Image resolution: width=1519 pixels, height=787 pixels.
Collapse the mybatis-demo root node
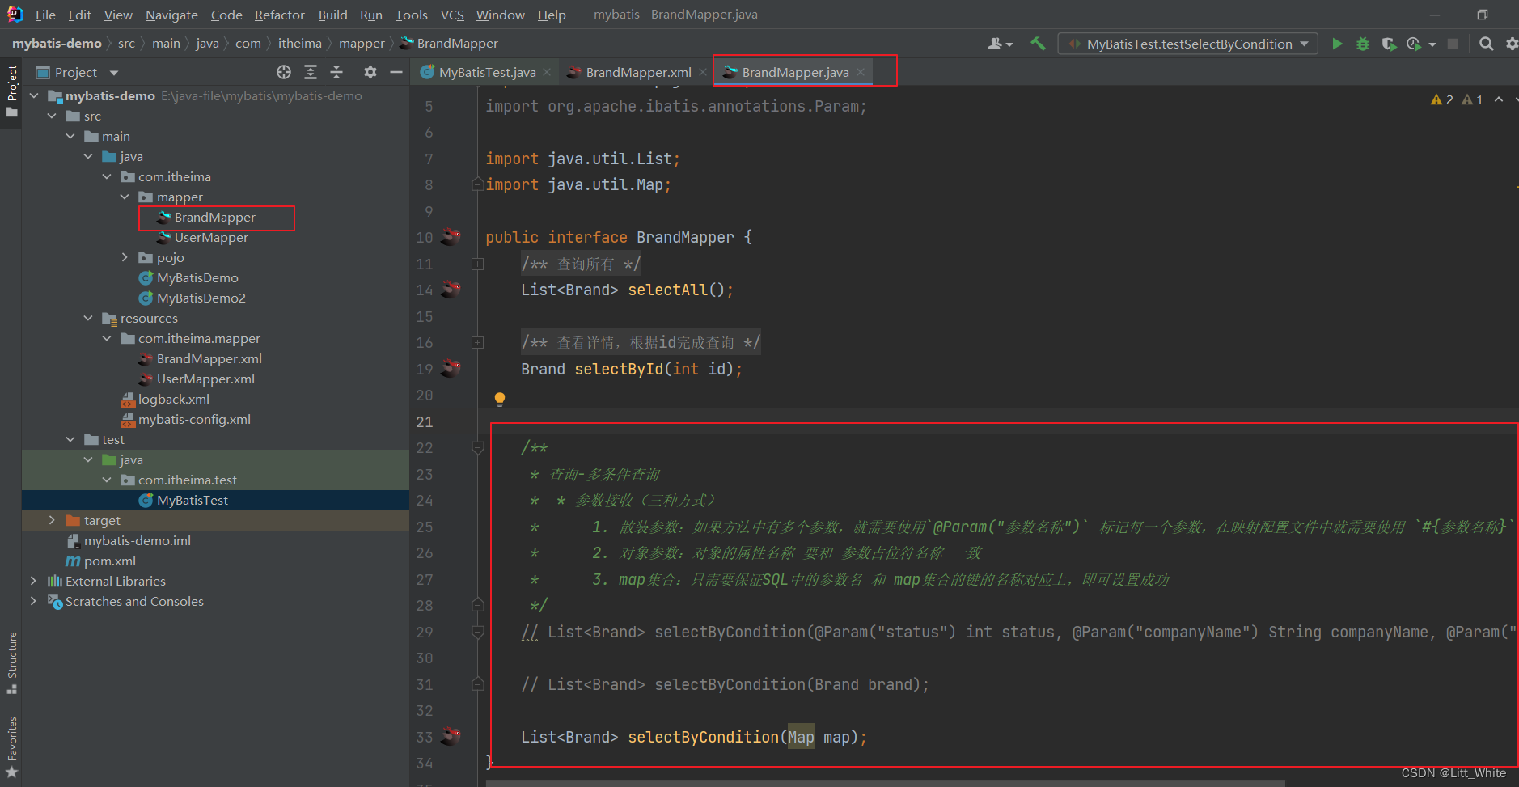[x=34, y=95]
